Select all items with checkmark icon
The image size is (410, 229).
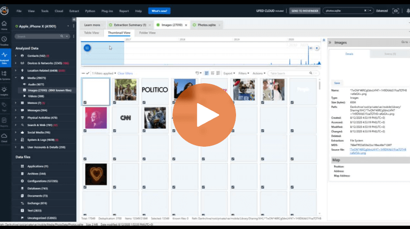[88, 73]
